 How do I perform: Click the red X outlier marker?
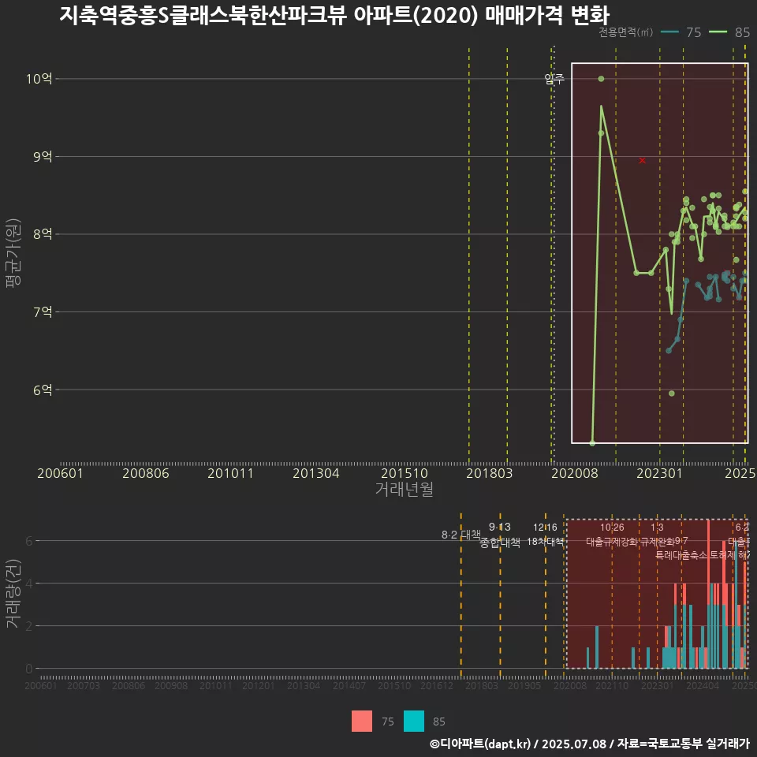[x=642, y=160]
